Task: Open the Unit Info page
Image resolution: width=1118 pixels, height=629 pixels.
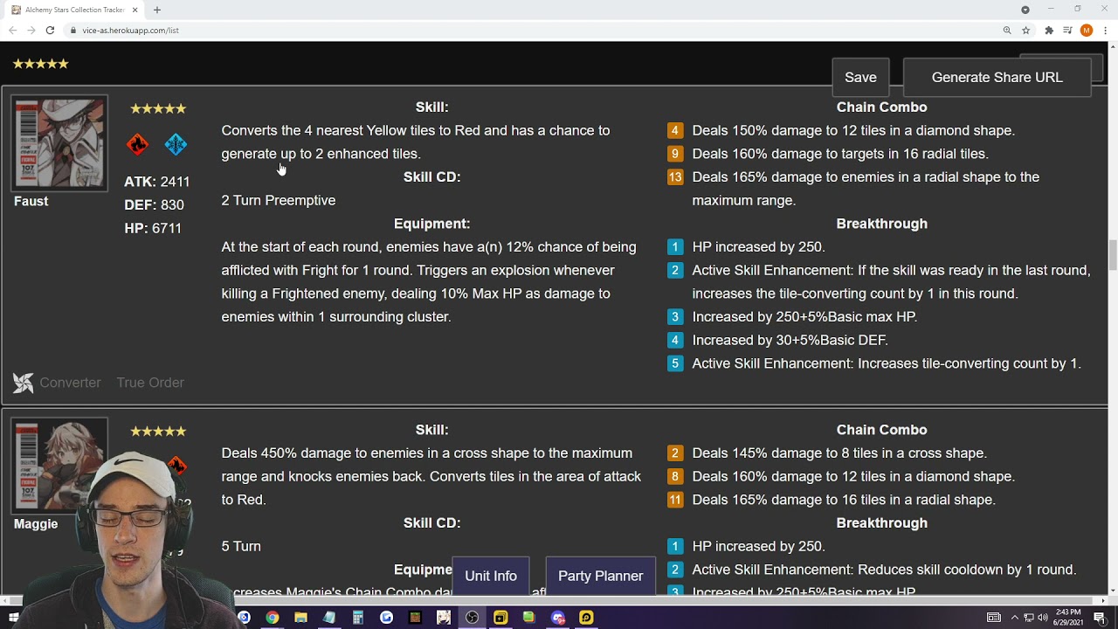Action: [491, 576]
